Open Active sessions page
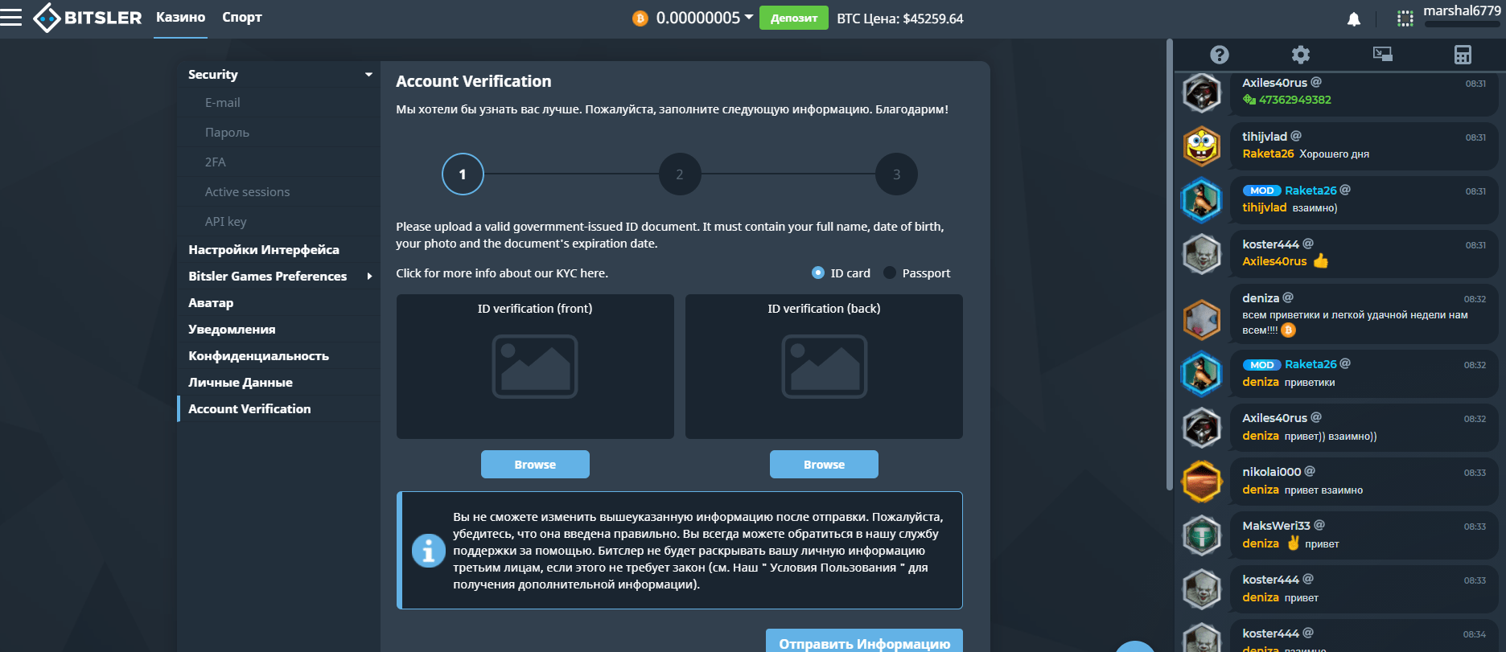This screenshot has height=652, width=1506. tap(247, 191)
